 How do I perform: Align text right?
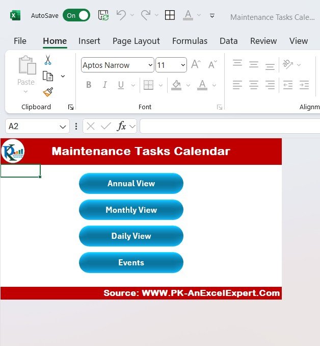point(270,85)
